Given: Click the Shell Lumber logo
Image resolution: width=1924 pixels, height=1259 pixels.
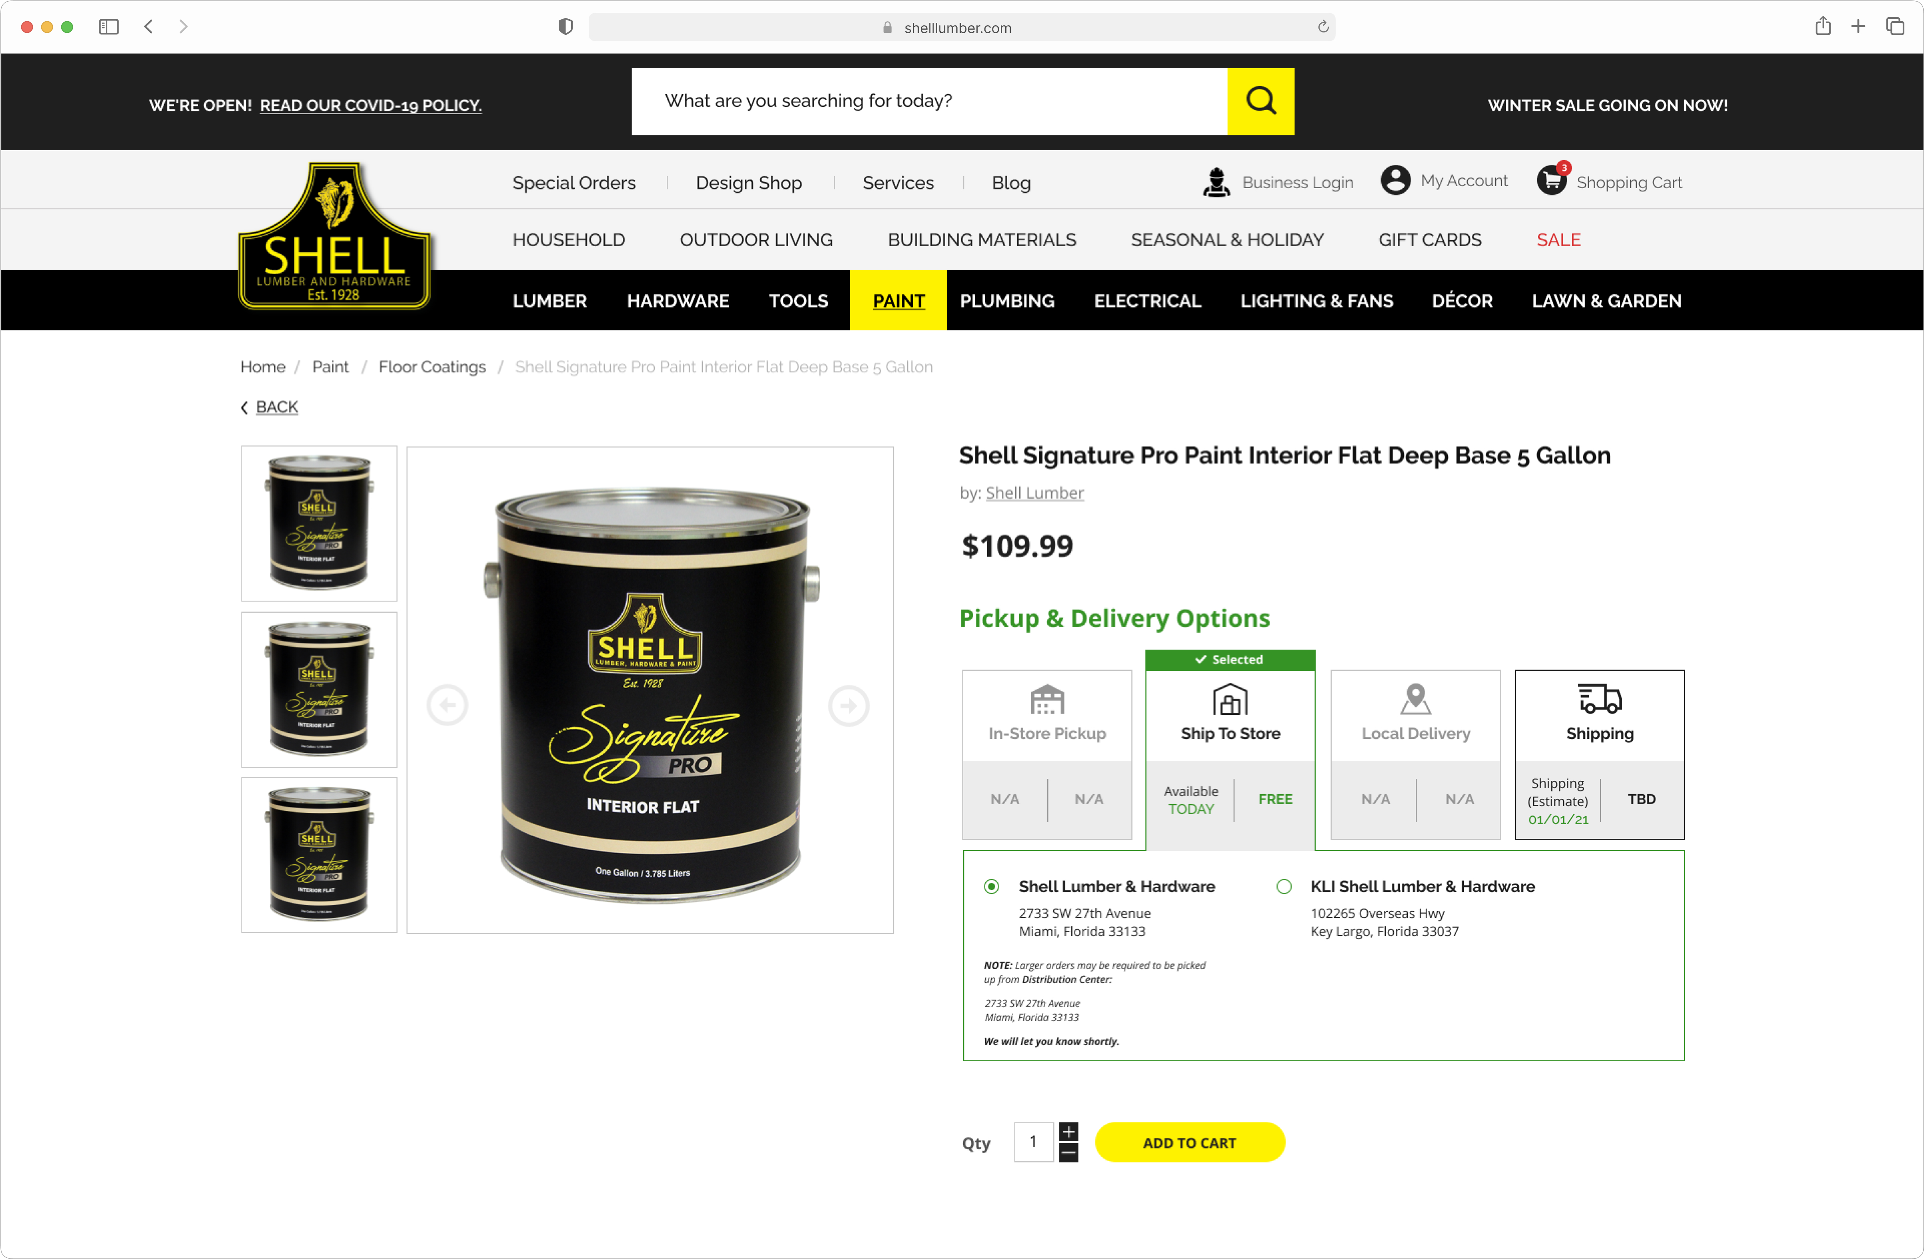Looking at the screenshot, I should (x=334, y=236).
